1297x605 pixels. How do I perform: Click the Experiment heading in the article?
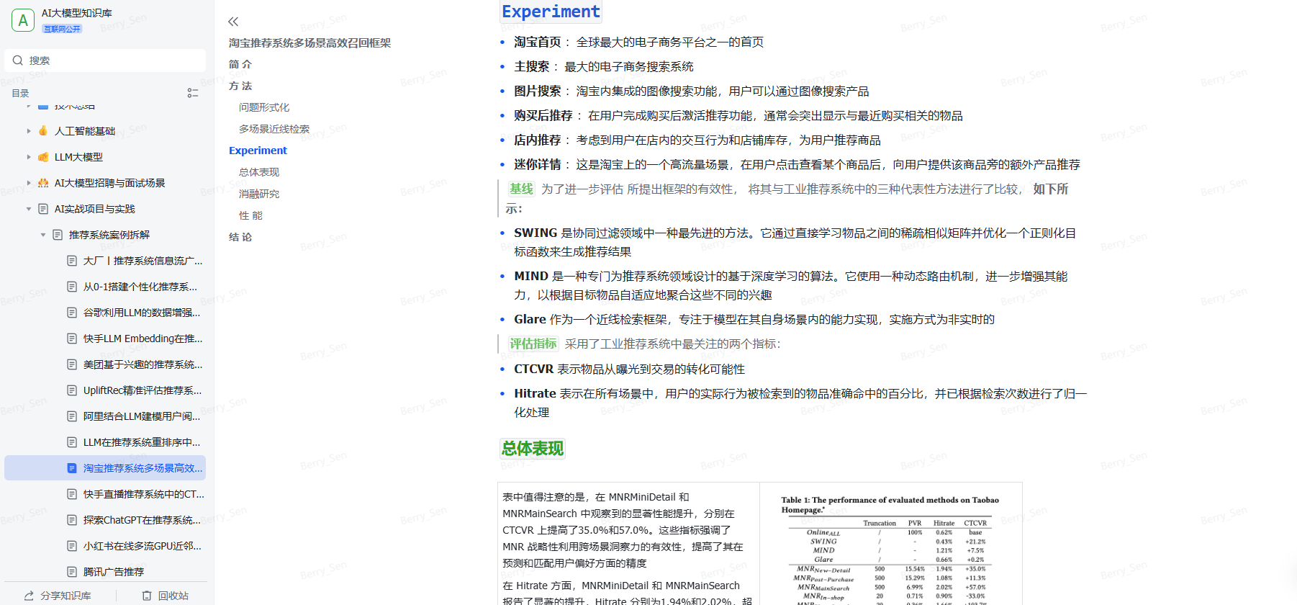click(x=551, y=12)
